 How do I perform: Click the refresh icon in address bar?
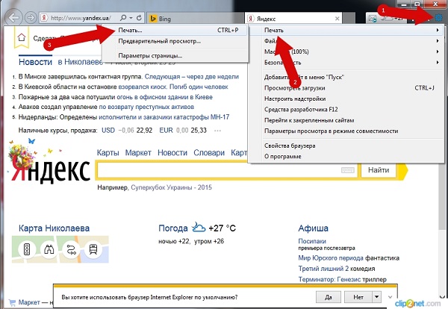pyautogui.click(x=140, y=16)
